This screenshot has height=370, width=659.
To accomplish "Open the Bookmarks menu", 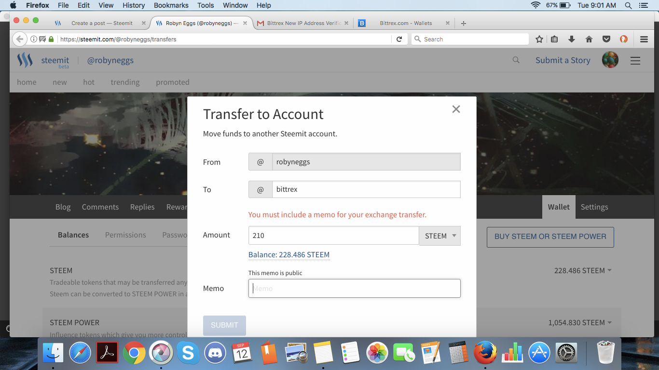I will coord(171,5).
